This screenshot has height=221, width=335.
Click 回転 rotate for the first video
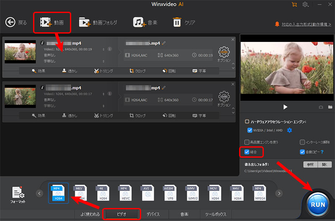pos(170,71)
